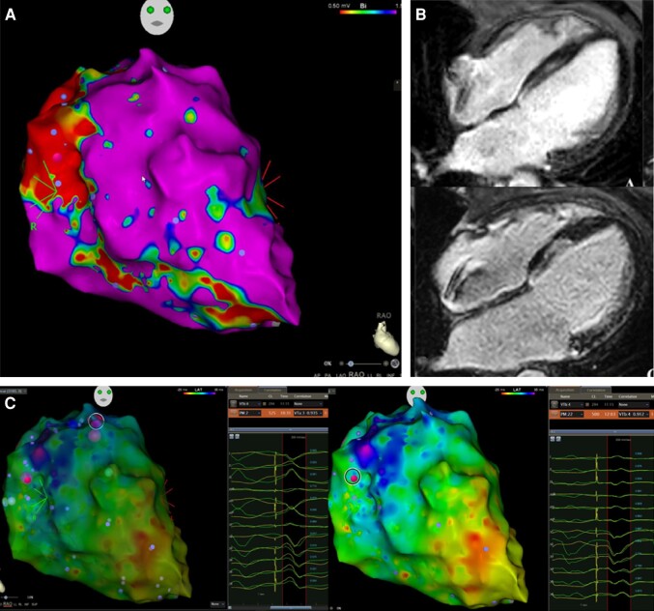Click the round globe icon beside transparency slider
This screenshot has height=611, width=654.
tap(395, 362)
